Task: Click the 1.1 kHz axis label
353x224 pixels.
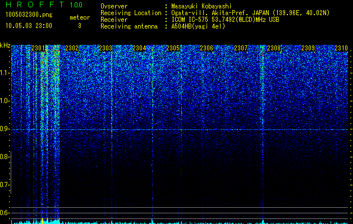Action: (4, 73)
